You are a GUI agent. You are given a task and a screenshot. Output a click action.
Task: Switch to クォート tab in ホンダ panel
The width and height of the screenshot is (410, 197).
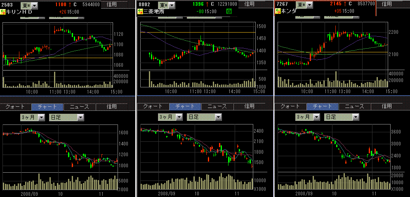(x=290, y=106)
